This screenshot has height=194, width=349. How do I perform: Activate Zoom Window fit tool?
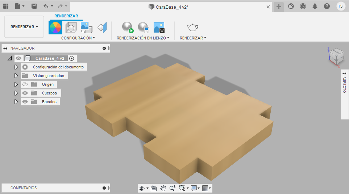point(182,188)
